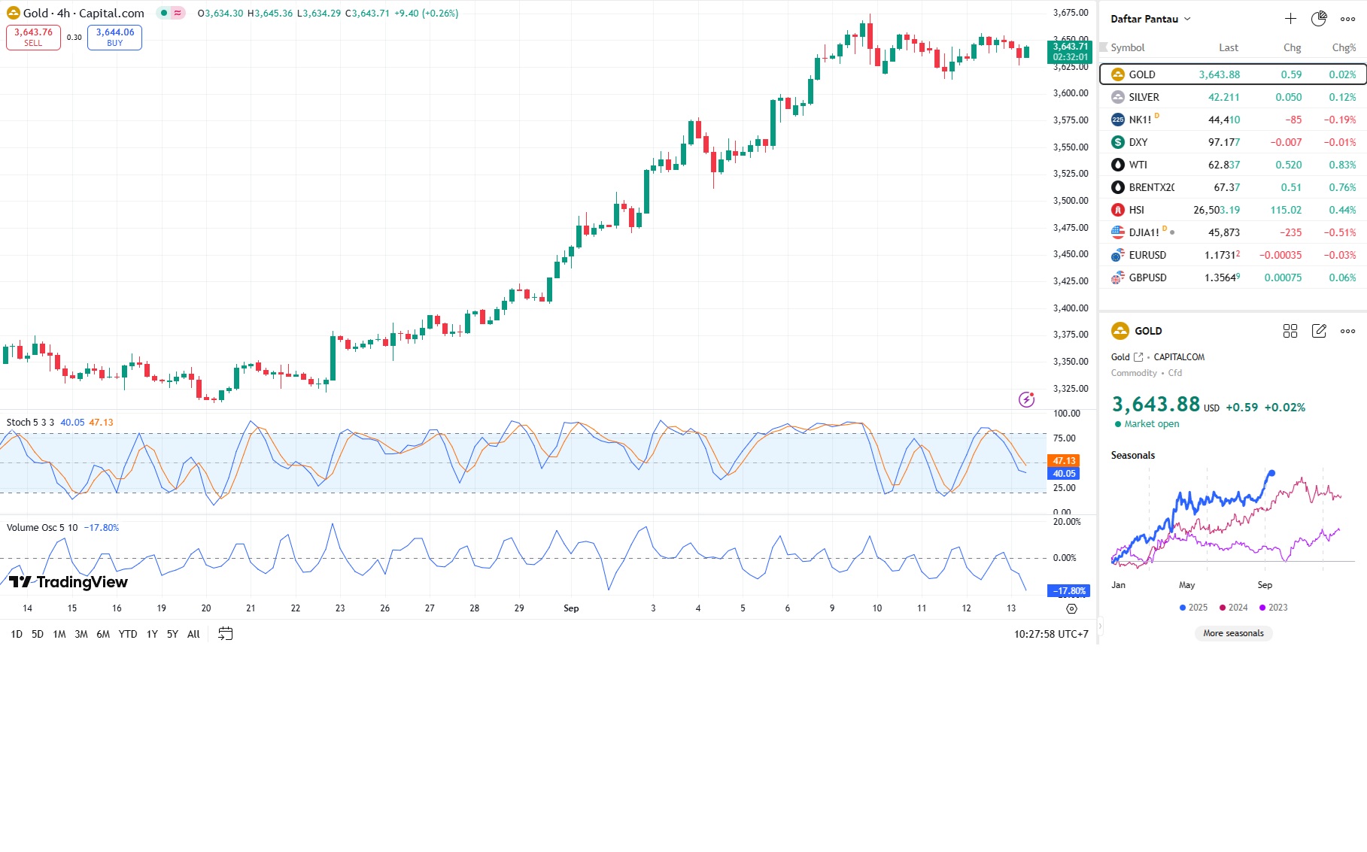Open chart scale settings gear icon
Screen dimensions: 1367x852
[1071, 608]
